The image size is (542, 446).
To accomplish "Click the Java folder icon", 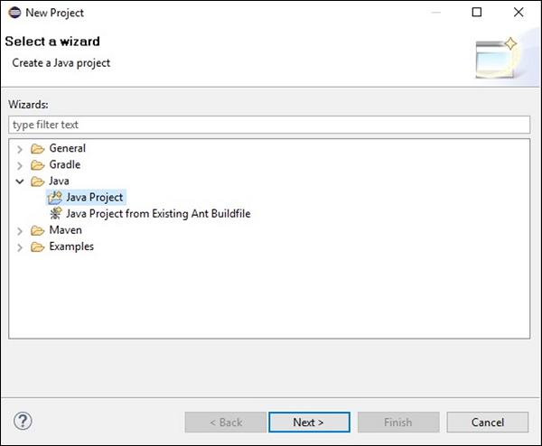I will [x=37, y=181].
